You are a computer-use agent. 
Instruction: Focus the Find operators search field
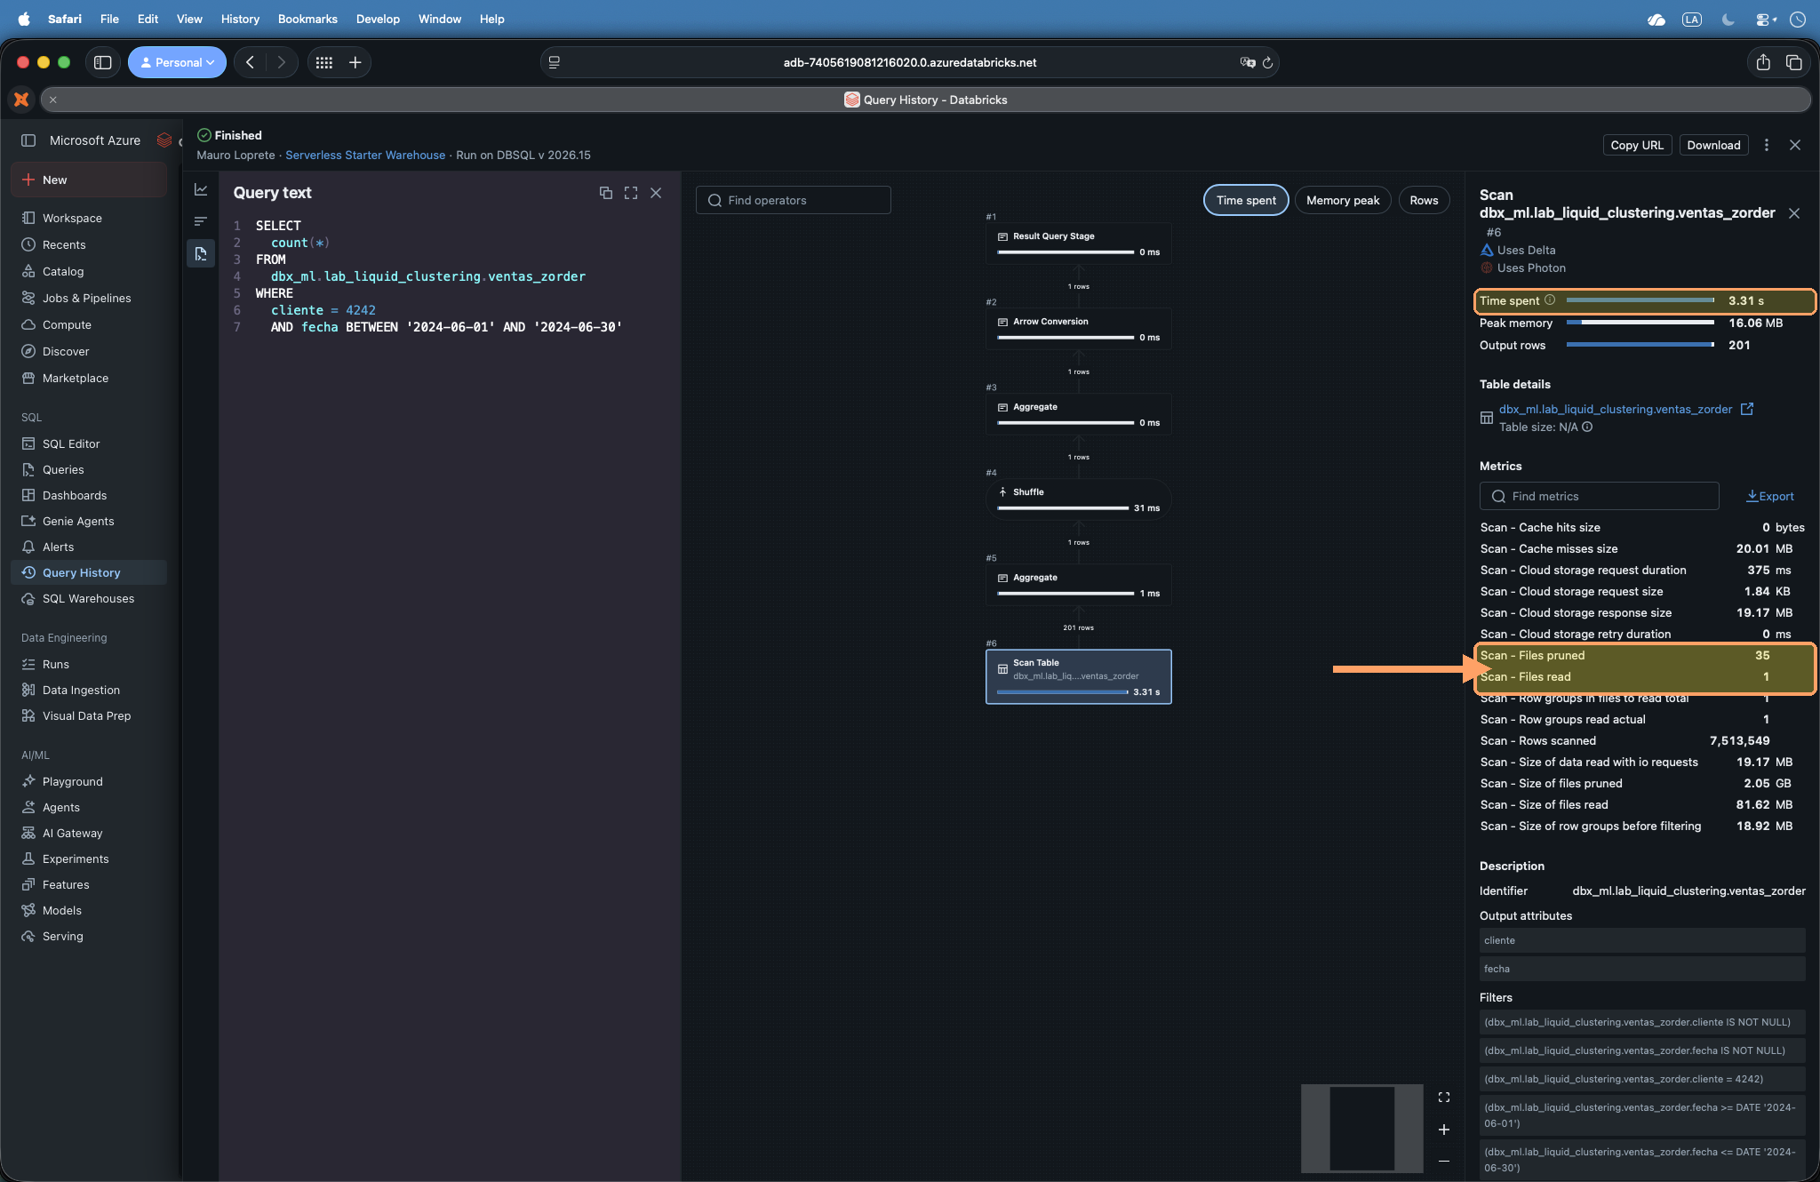794,200
